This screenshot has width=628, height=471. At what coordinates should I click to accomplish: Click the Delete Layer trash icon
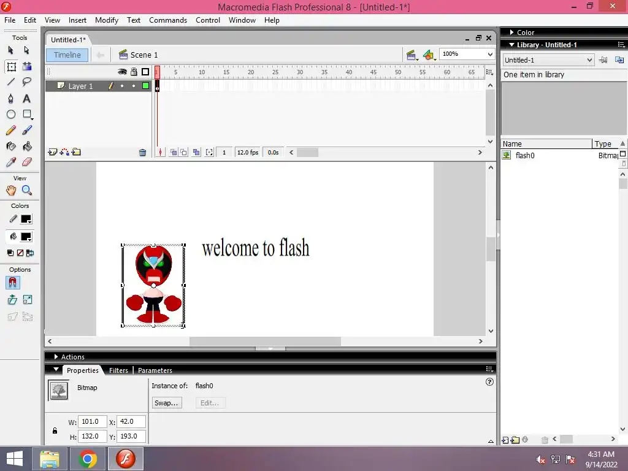[142, 153]
